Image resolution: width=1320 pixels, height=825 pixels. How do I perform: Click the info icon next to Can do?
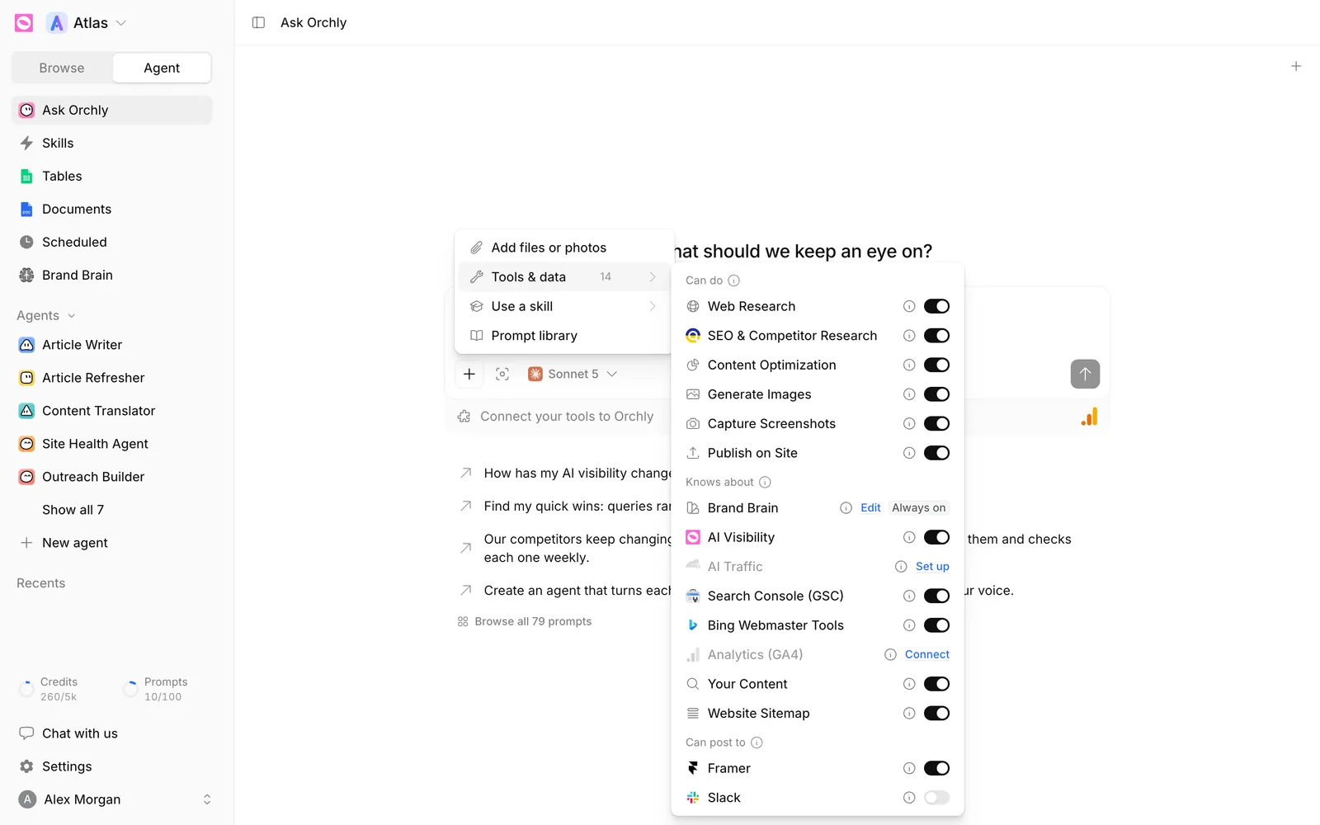click(733, 280)
